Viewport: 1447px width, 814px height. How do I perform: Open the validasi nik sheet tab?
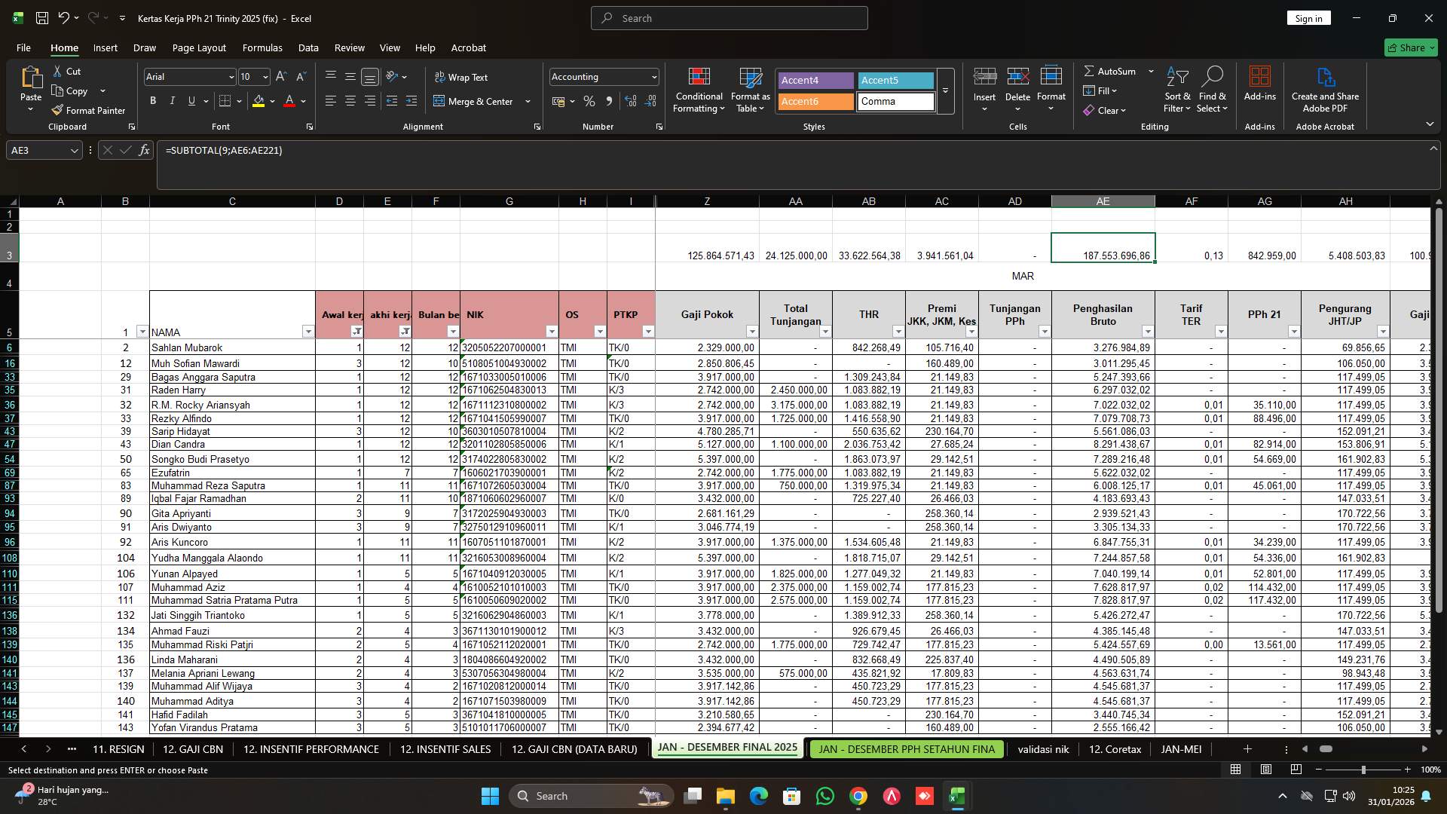(x=1043, y=749)
